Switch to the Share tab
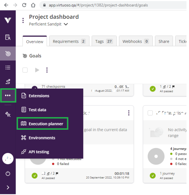 (x=164, y=41)
